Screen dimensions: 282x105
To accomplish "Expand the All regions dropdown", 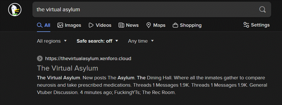I will (52, 41).
